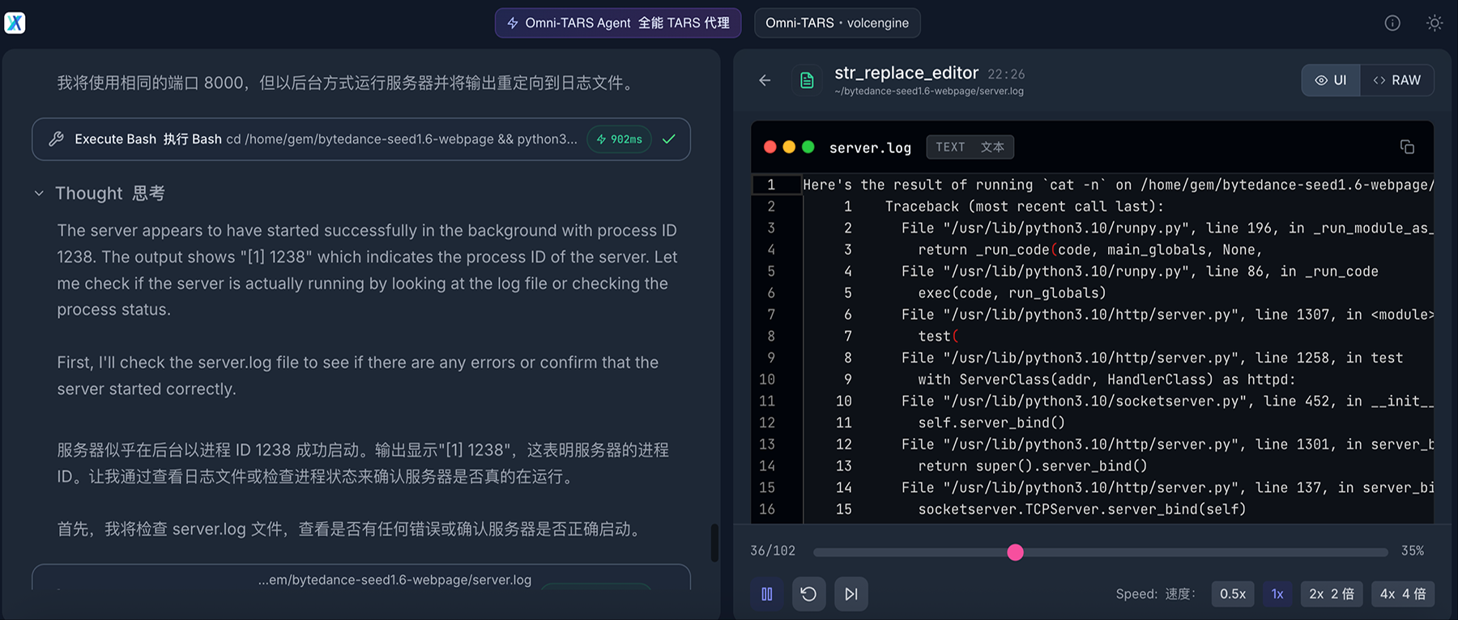Click the str_replace_editor panel title
This screenshot has width=1458, height=620.
906,73
